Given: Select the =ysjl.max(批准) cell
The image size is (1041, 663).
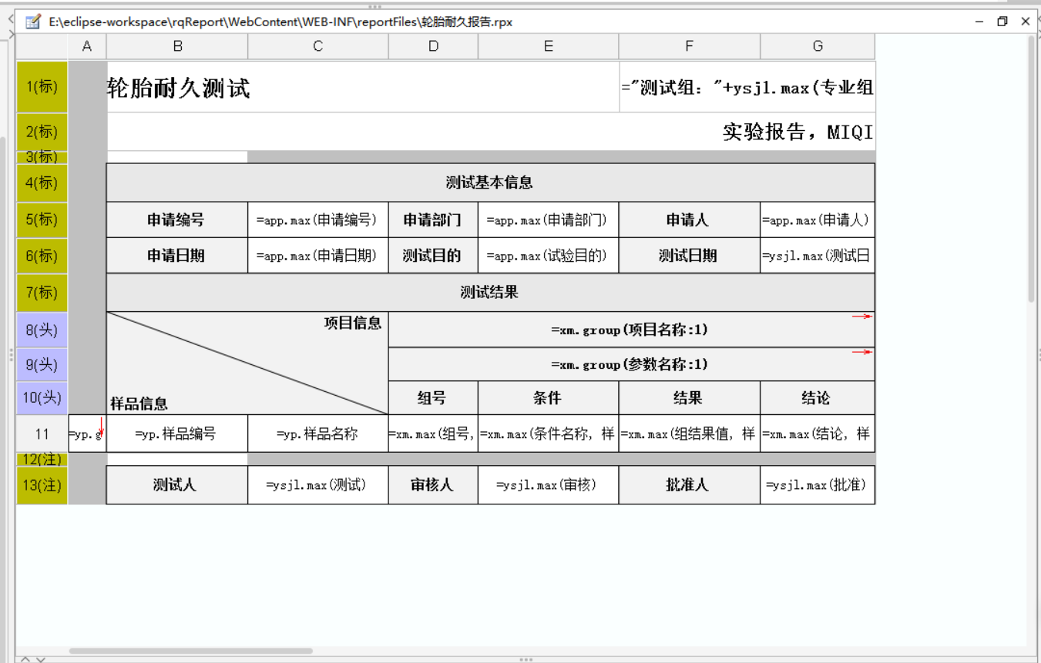Looking at the screenshot, I should (x=818, y=485).
